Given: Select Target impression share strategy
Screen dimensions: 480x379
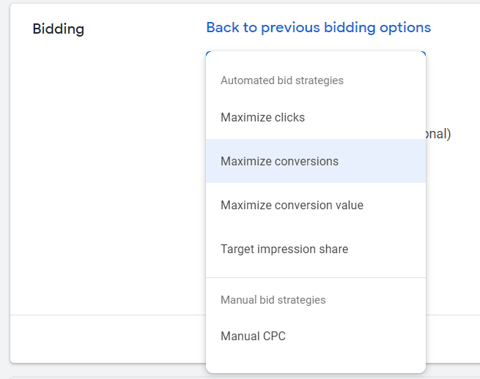Looking at the screenshot, I should point(284,249).
